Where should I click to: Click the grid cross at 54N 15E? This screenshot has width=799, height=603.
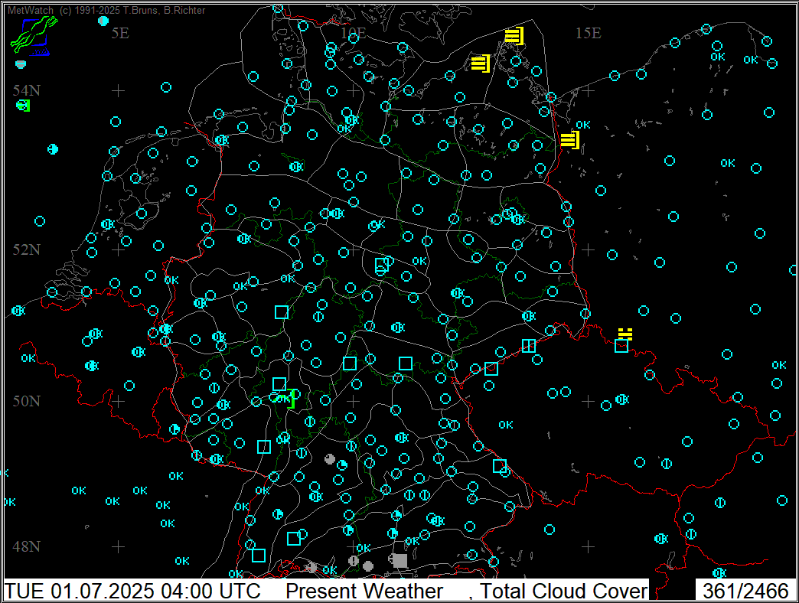588,90
